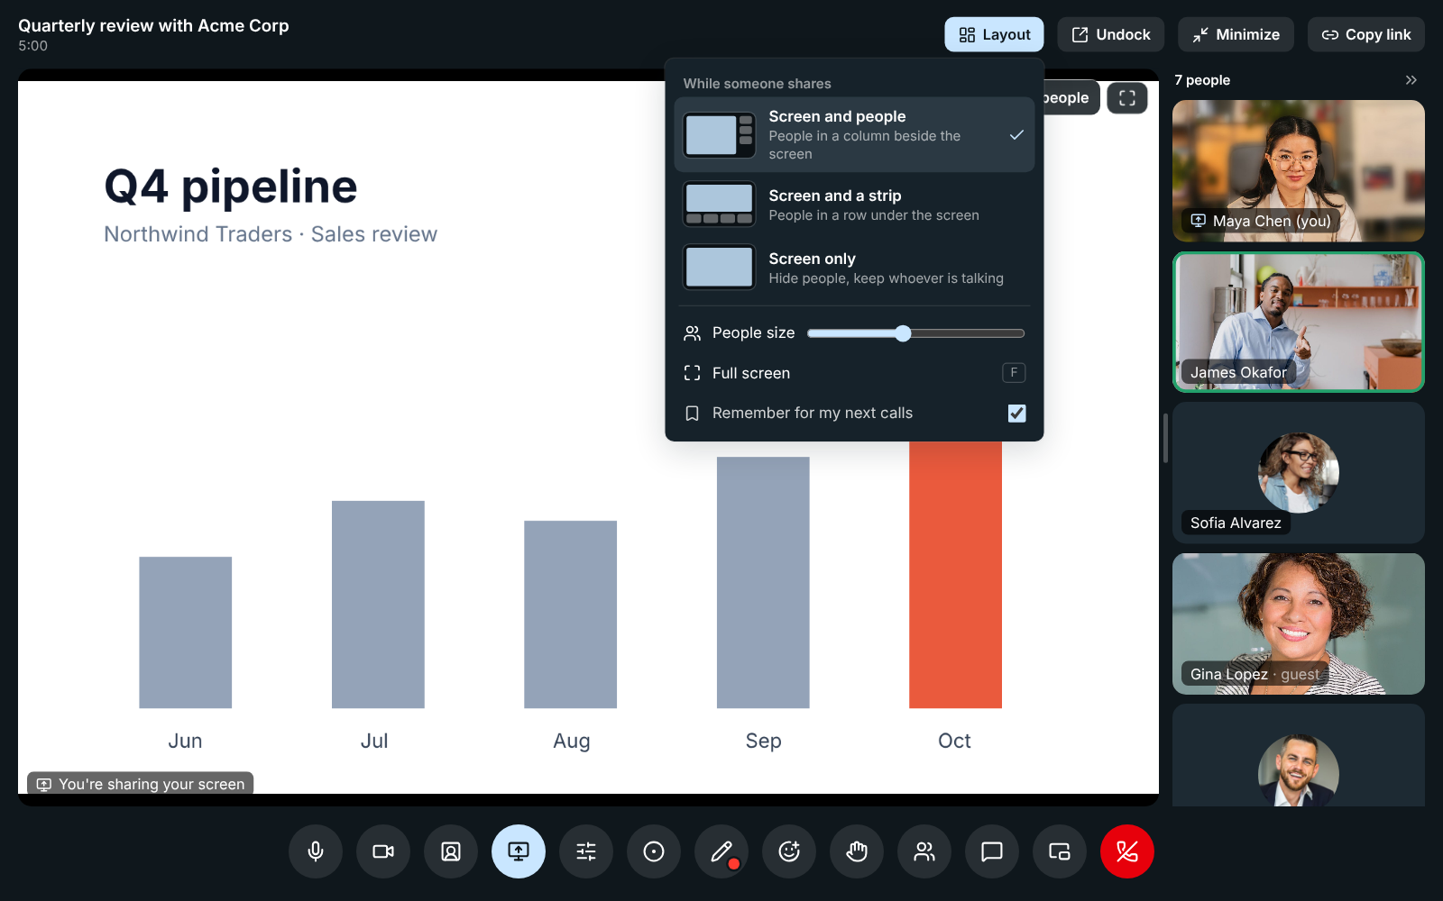Click the 'You're sharing your screen' indicator
The height and width of the screenshot is (901, 1443).
141,784
